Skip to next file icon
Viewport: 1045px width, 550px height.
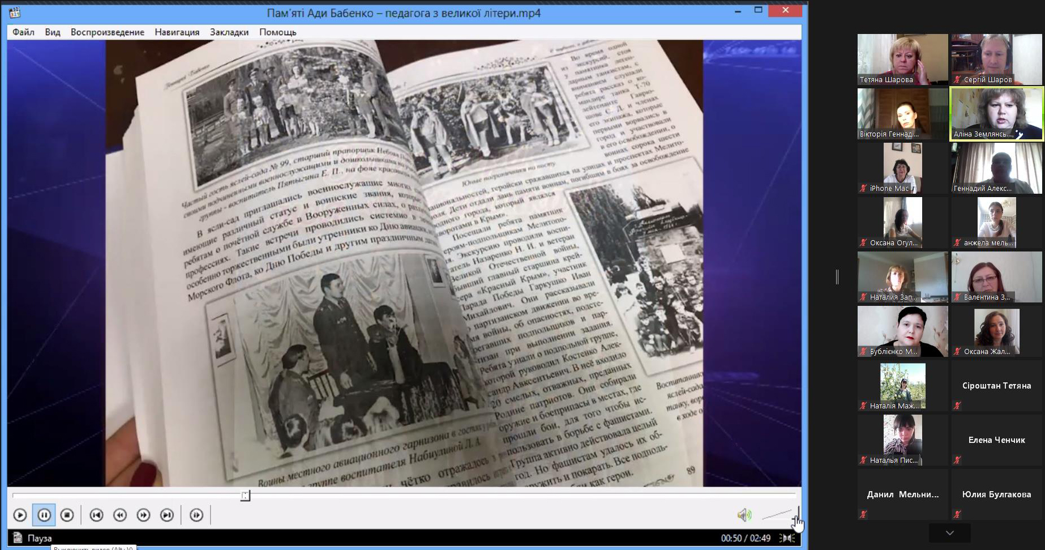click(167, 515)
